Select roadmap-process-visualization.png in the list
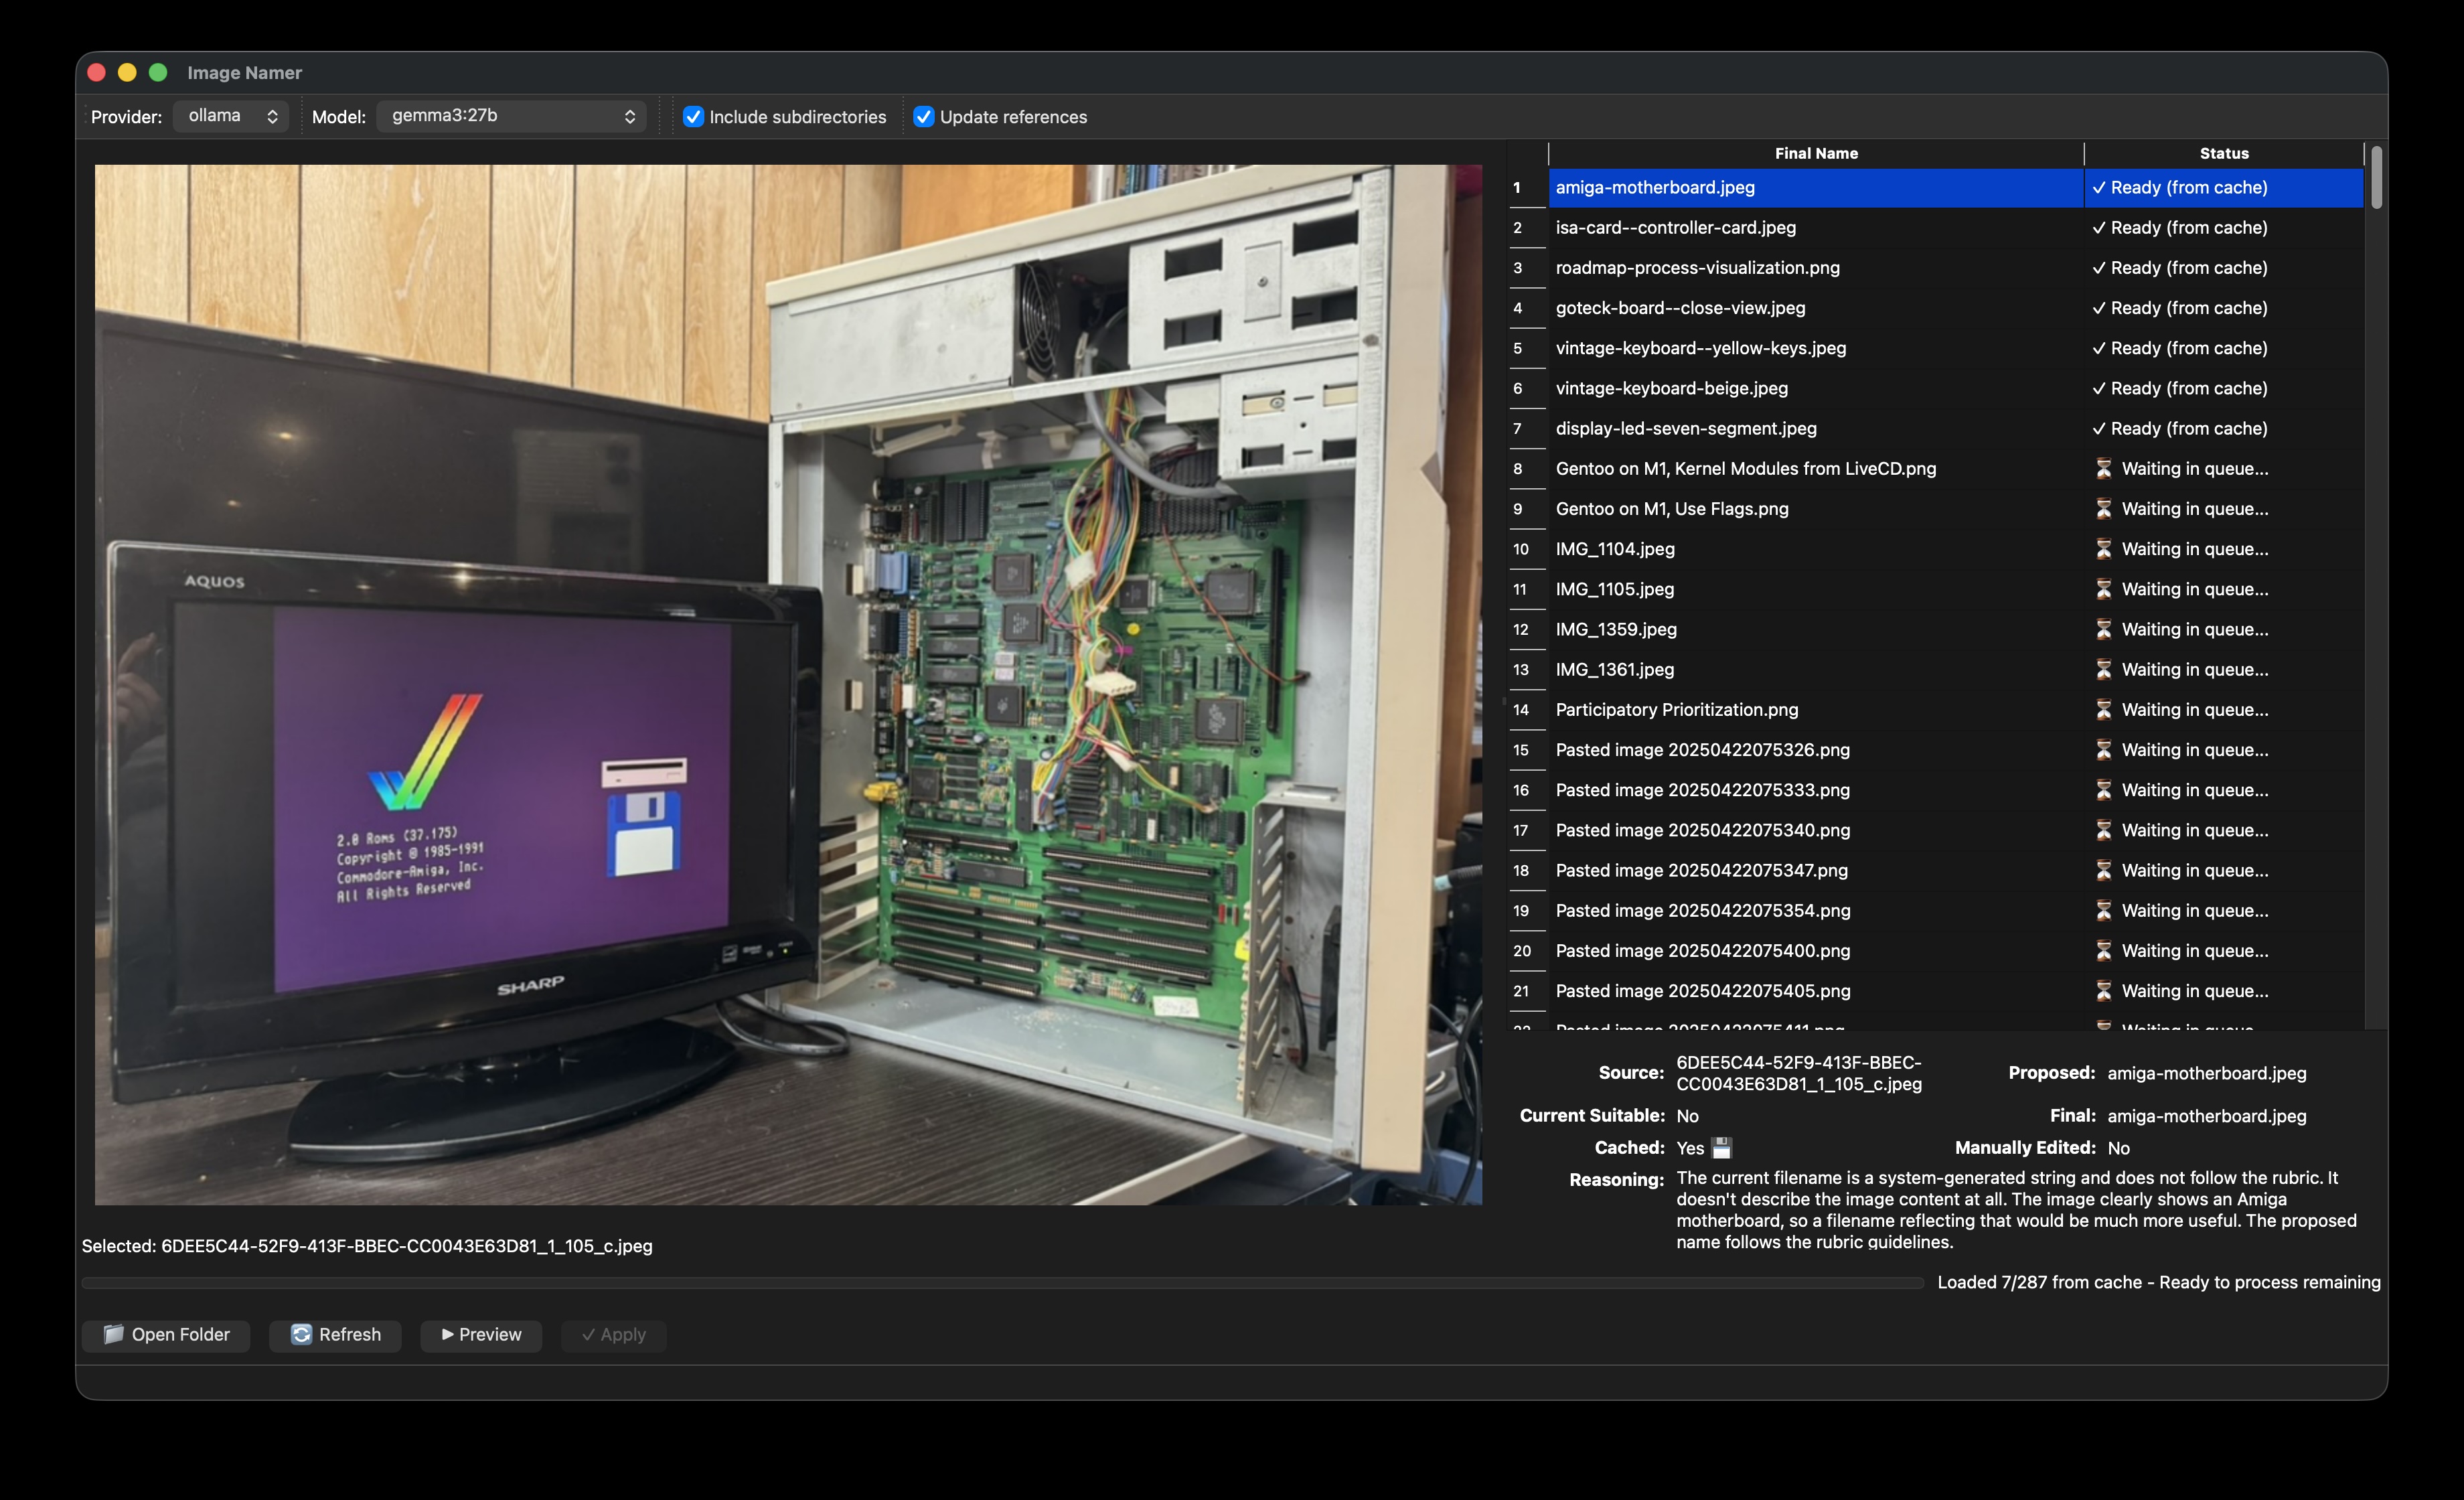2464x1500 pixels. pos(1936,268)
